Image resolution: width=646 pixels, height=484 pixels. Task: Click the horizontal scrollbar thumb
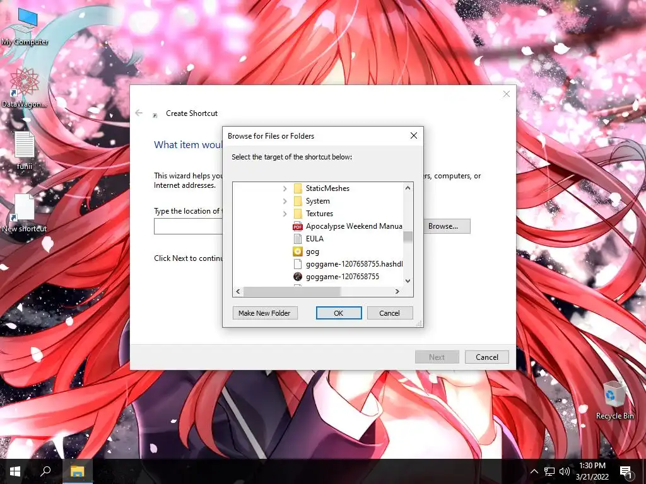pyautogui.click(x=291, y=291)
